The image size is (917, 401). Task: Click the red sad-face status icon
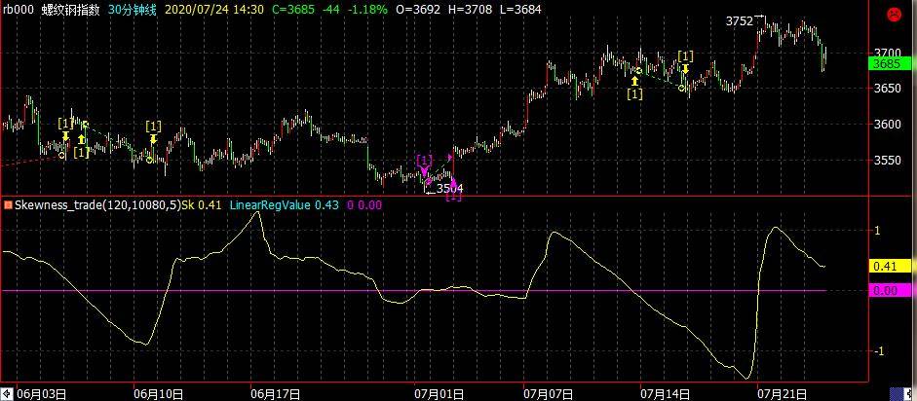click(894, 16)
